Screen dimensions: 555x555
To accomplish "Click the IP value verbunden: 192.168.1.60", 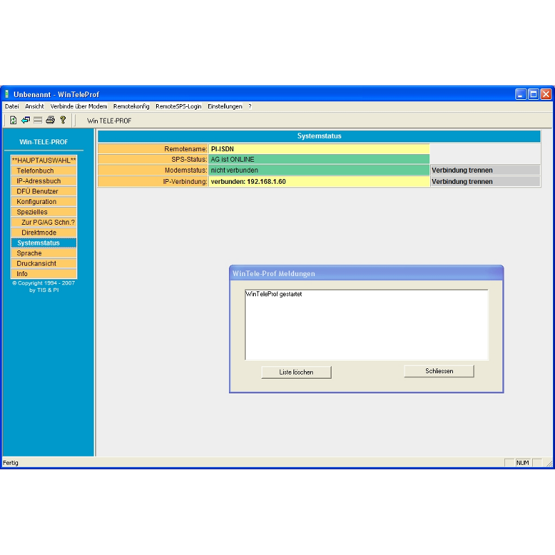I will coord(319,182).
